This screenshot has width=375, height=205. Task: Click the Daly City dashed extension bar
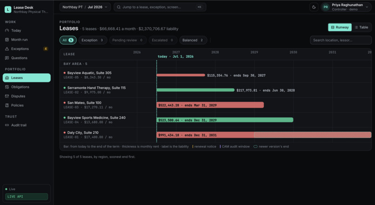pyautogui.click(x=313, y=135)
